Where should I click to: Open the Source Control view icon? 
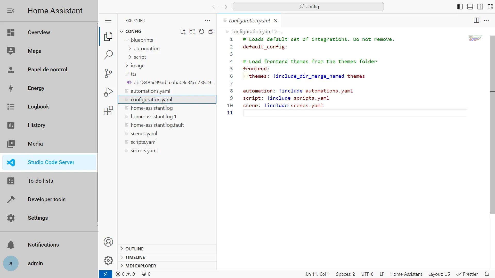[108, 73]
